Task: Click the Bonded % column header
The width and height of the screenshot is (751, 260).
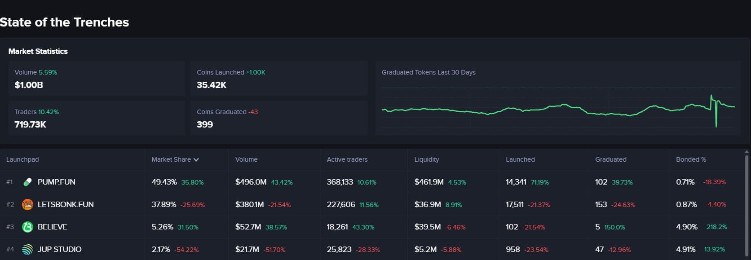Action: coord(691,159)
